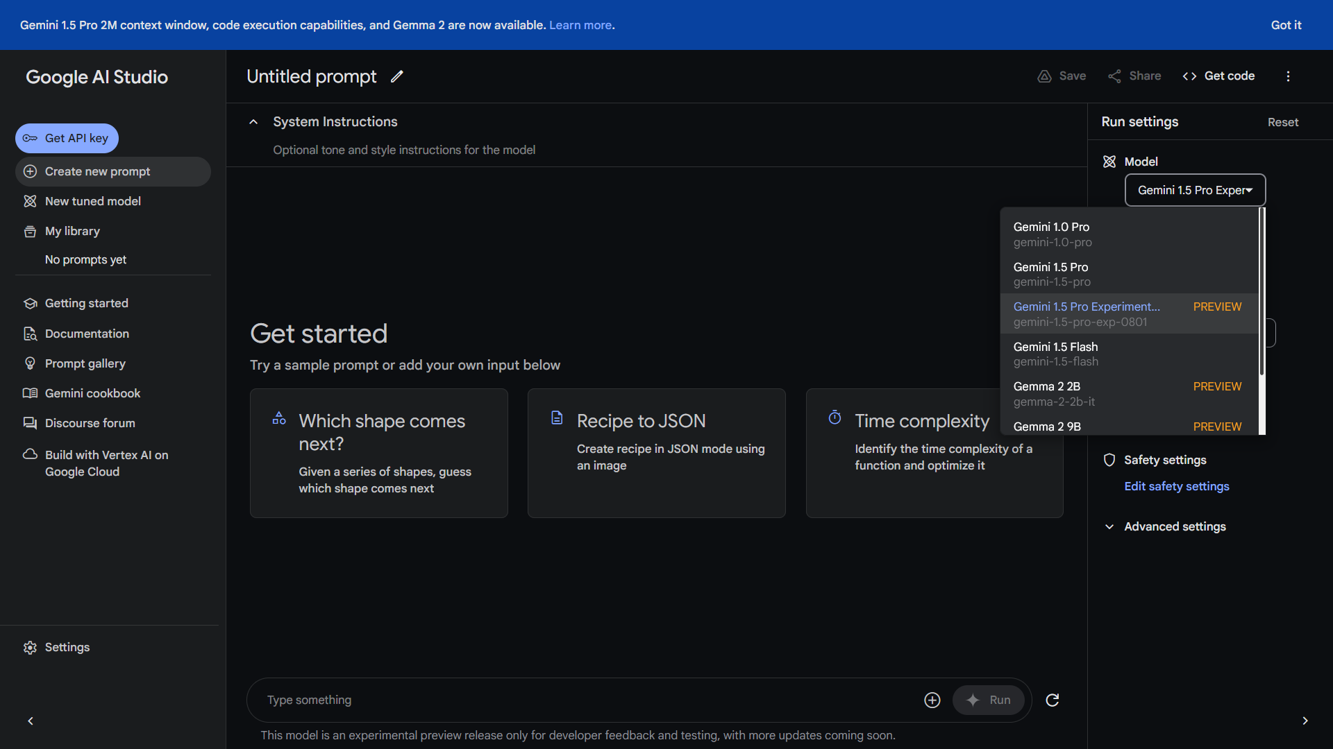Click Edit safety settings link
Screen dimensions: 1333x749
[x=1177, y=486]
